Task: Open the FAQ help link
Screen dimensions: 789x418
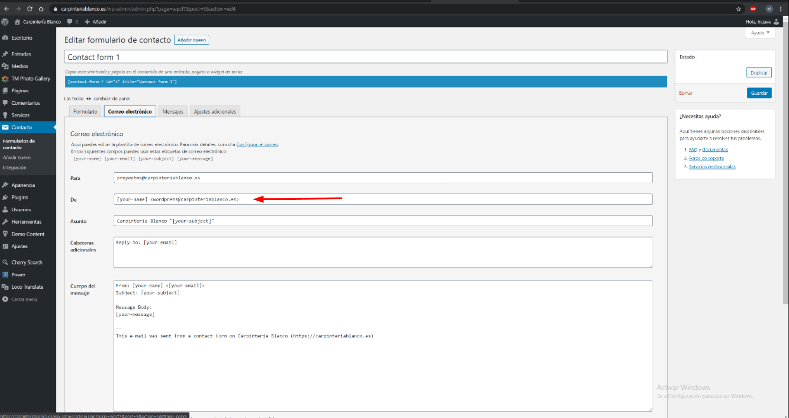Action: 693,150
